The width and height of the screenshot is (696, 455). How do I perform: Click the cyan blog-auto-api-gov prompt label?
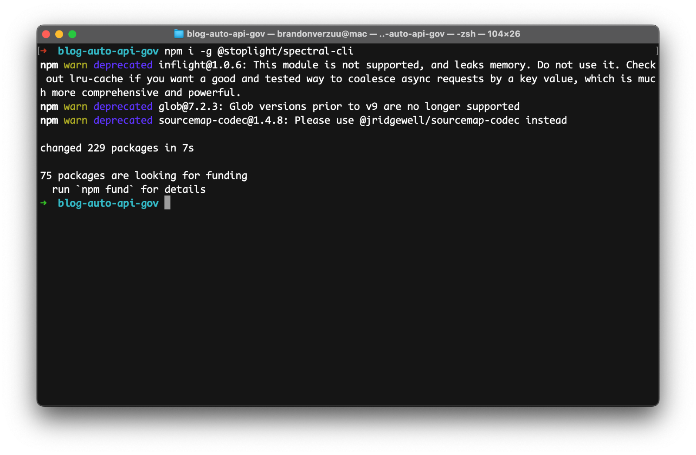click(108, 203)
